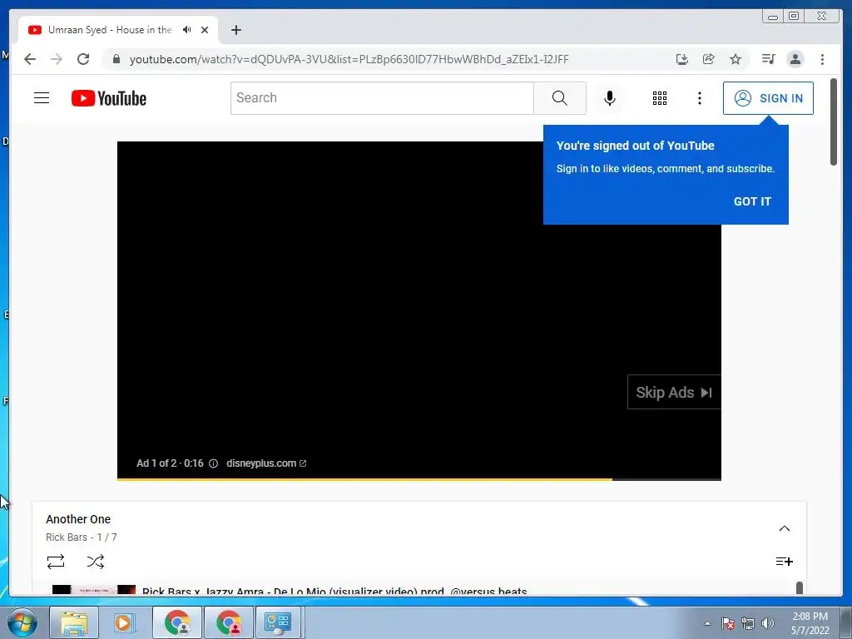Screen dimensions: 852x639
Task: Install app via address bar icon
Action: (x=682, y=59)
